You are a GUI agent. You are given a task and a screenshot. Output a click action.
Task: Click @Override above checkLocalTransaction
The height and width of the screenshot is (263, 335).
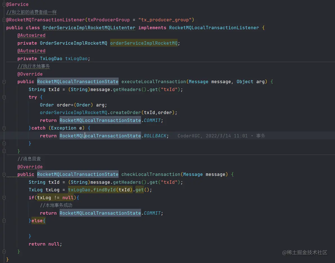pyautogui.click(x=30, y=167)
